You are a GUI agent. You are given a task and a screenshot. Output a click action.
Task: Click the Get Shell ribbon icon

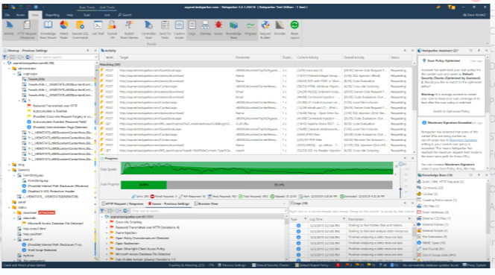[98, 28]
